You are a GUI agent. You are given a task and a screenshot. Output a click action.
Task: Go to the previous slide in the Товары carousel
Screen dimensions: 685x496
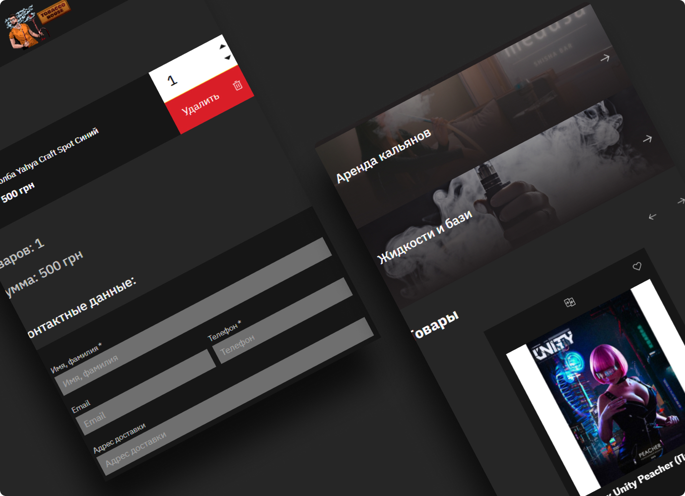pos(652,216)
